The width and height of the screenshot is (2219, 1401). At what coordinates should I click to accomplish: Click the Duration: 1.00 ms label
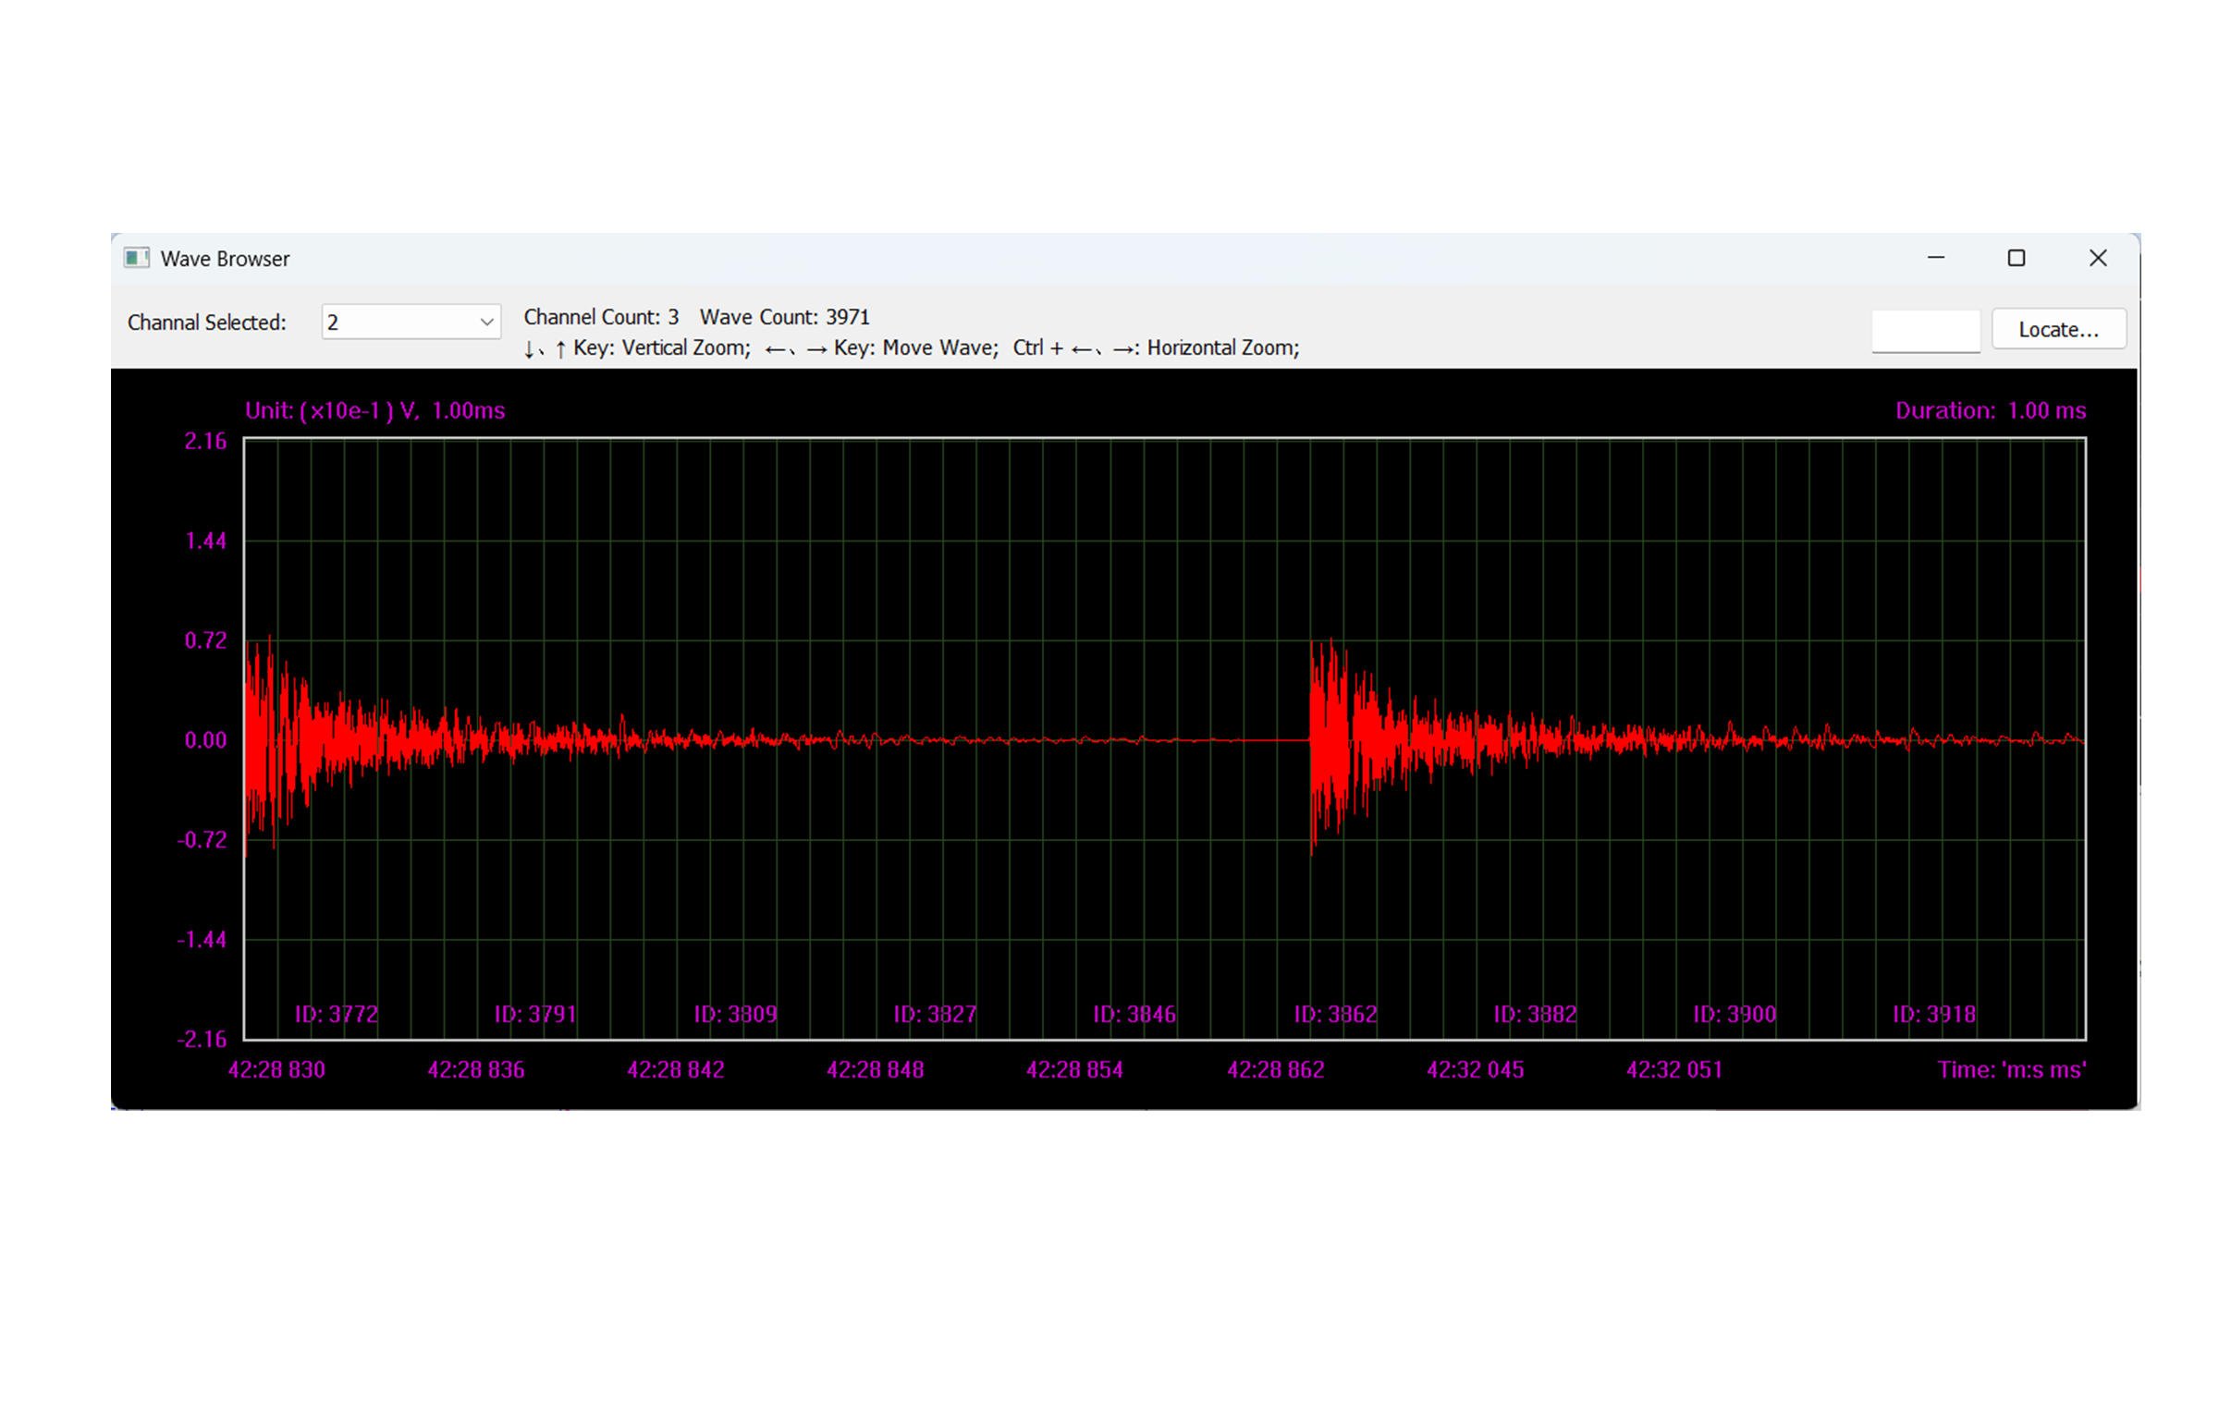tap(1990, 410)
